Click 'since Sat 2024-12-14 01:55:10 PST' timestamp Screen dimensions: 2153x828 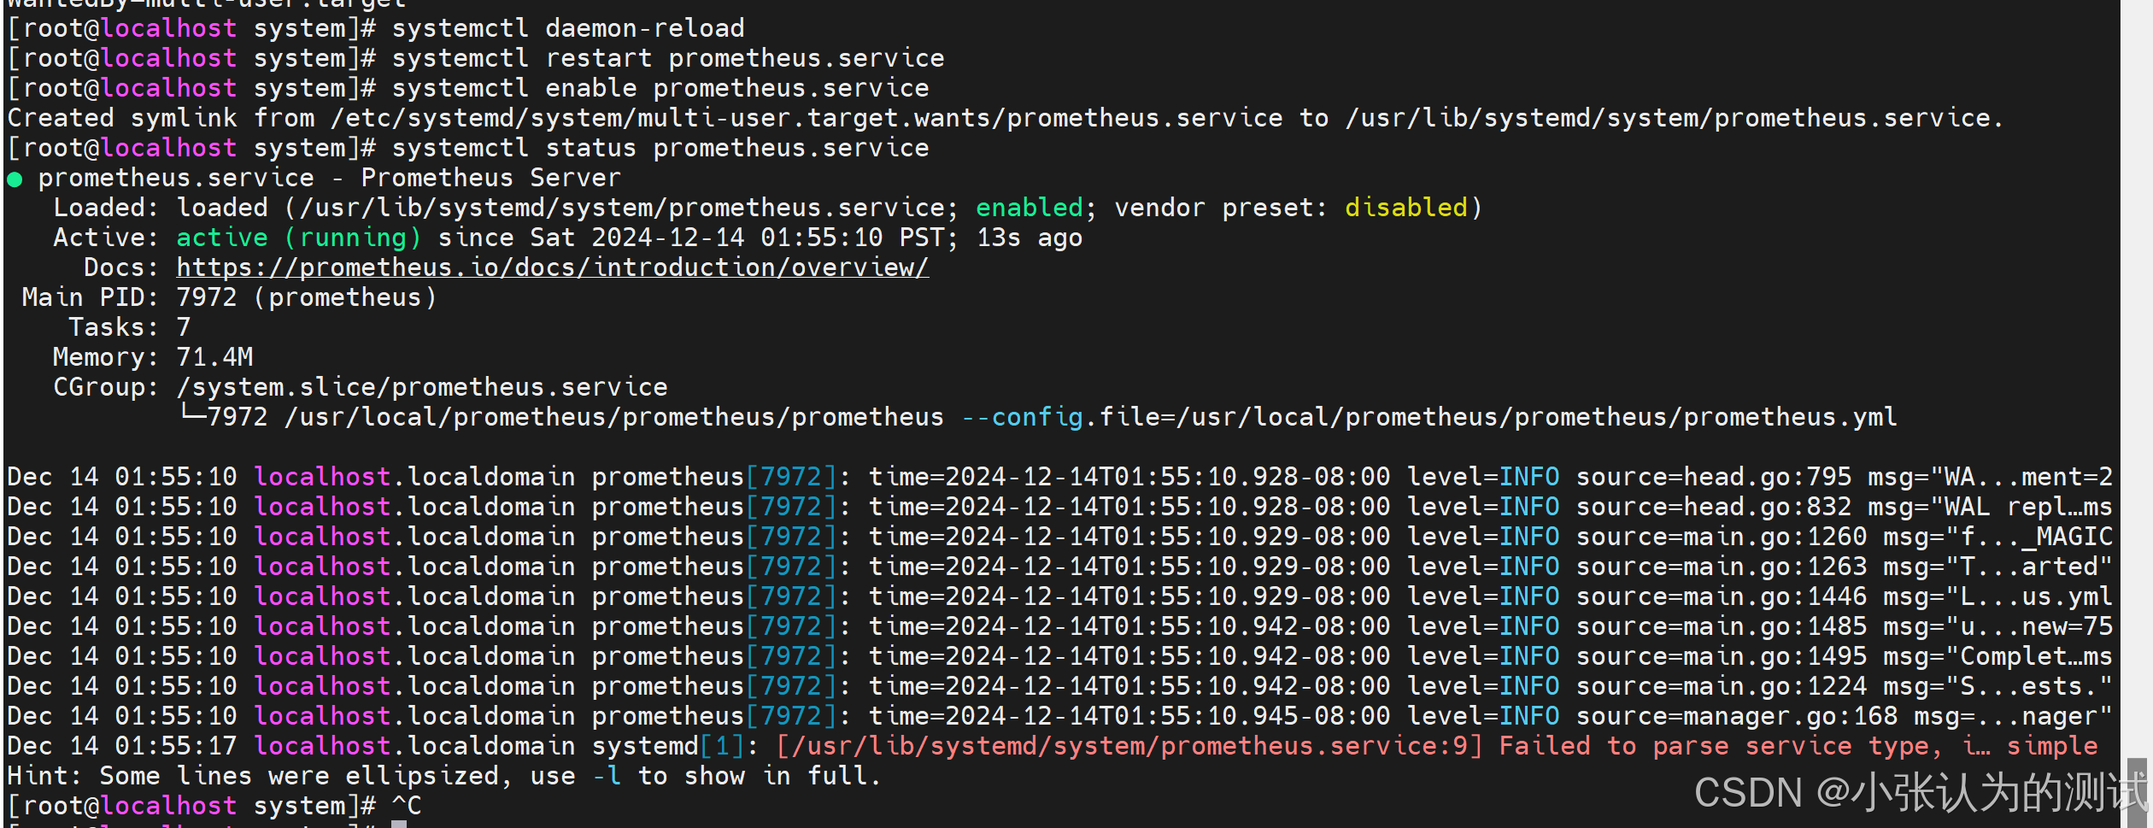coord(698,238)
